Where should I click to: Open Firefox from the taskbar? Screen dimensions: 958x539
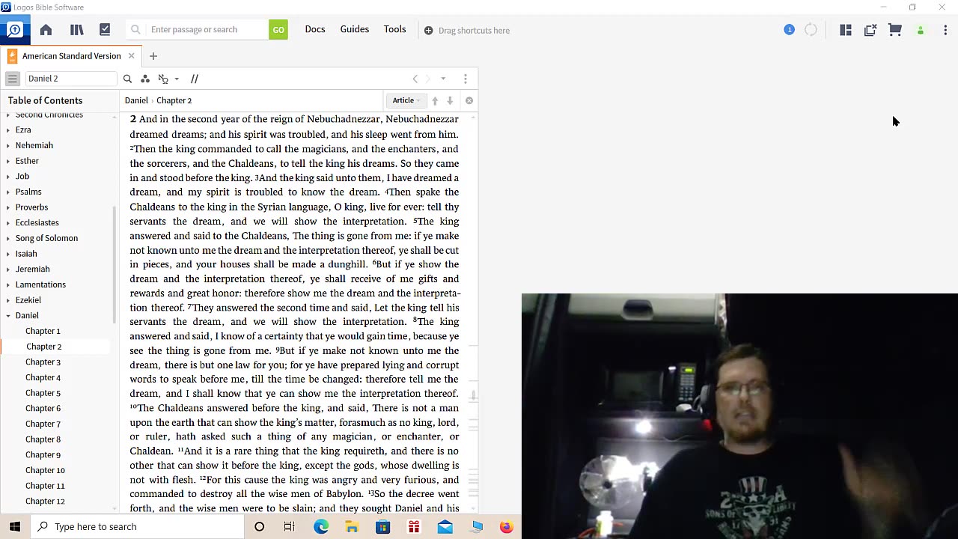click(x=507, y=527)
